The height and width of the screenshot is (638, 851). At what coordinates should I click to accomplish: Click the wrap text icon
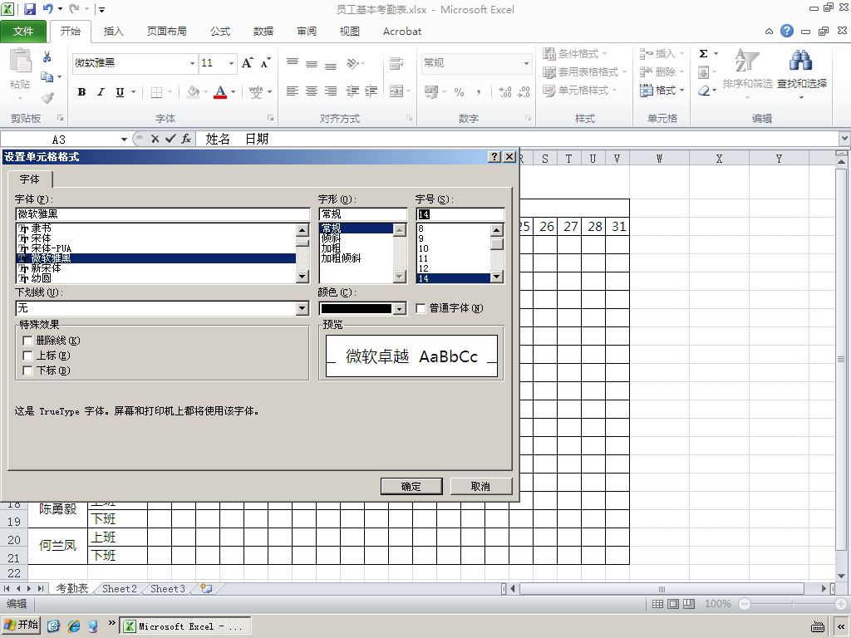[396, 63]
